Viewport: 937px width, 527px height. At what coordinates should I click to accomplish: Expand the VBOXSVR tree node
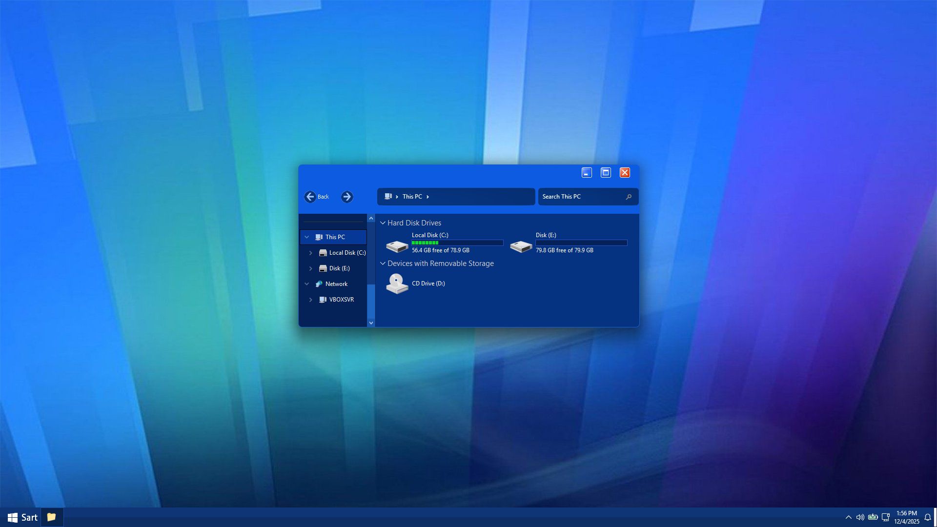pyautogui.click(x=310, y=300)
